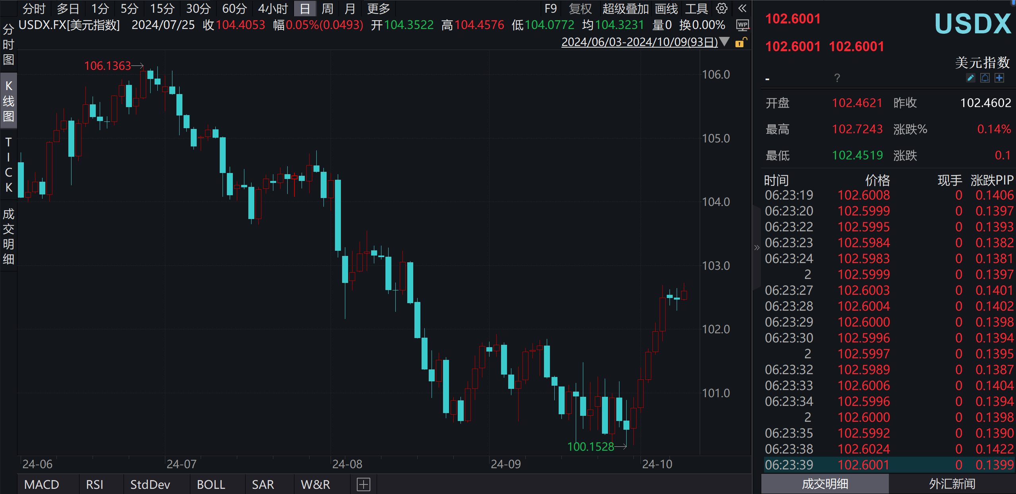Open the 画线 drawing tools
Viewport: 1016px width, 494px height.
coord(666,8)
